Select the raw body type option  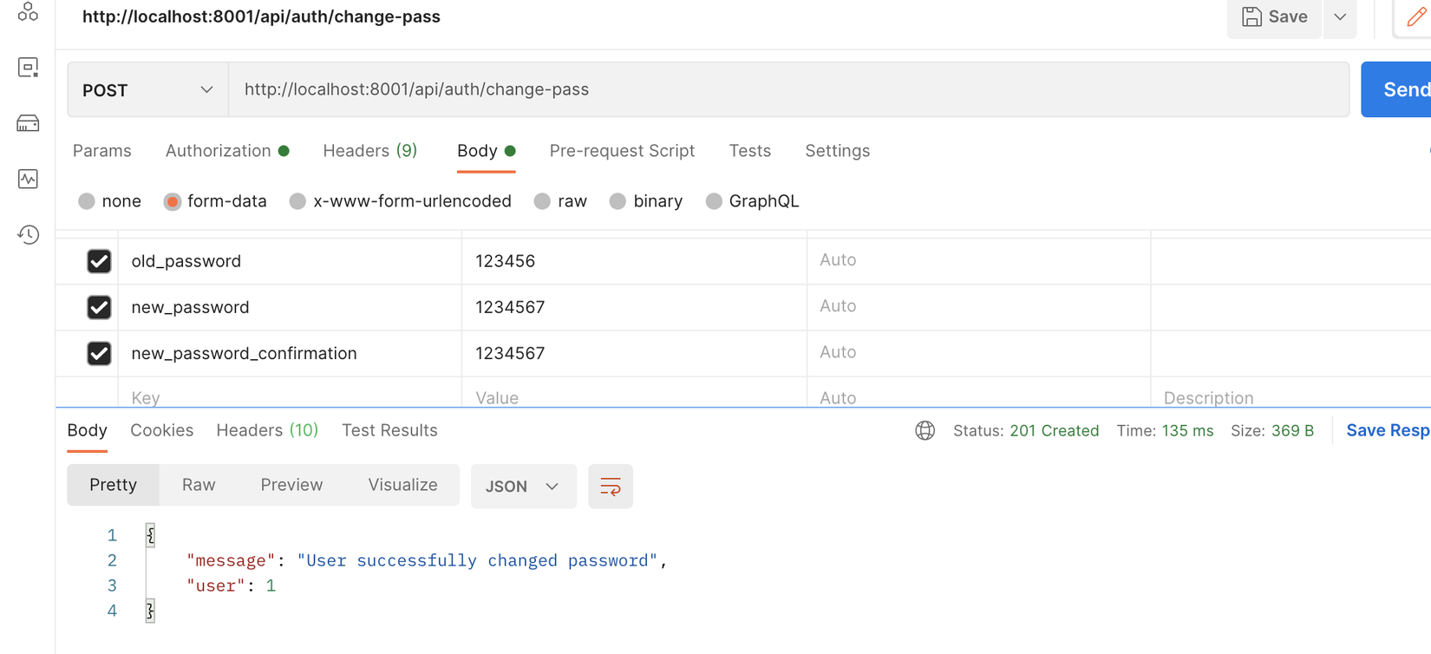tap(543, 201)
